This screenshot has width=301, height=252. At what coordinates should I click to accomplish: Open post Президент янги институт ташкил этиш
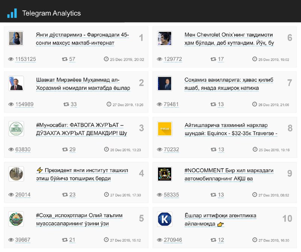pos(82,174)
